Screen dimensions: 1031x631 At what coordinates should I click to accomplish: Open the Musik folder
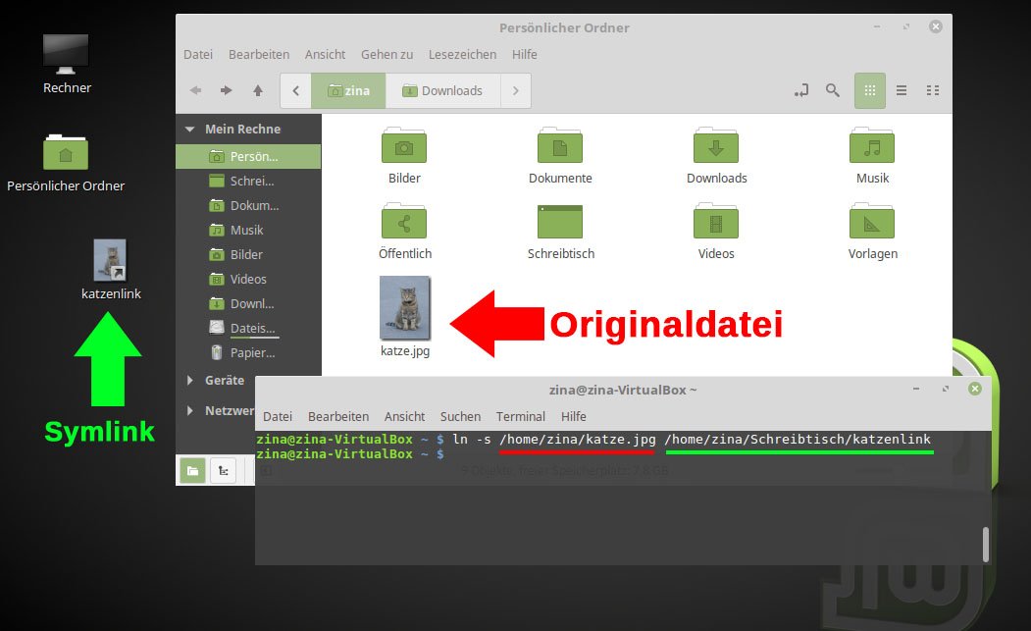[x=871, y=147]
